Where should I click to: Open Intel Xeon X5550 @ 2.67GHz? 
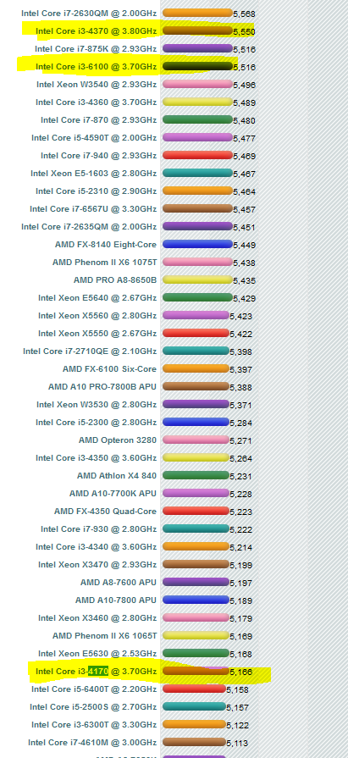click(x=97, y=333)
